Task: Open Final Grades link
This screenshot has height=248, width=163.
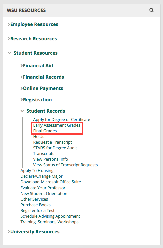Action: (45, 131)
